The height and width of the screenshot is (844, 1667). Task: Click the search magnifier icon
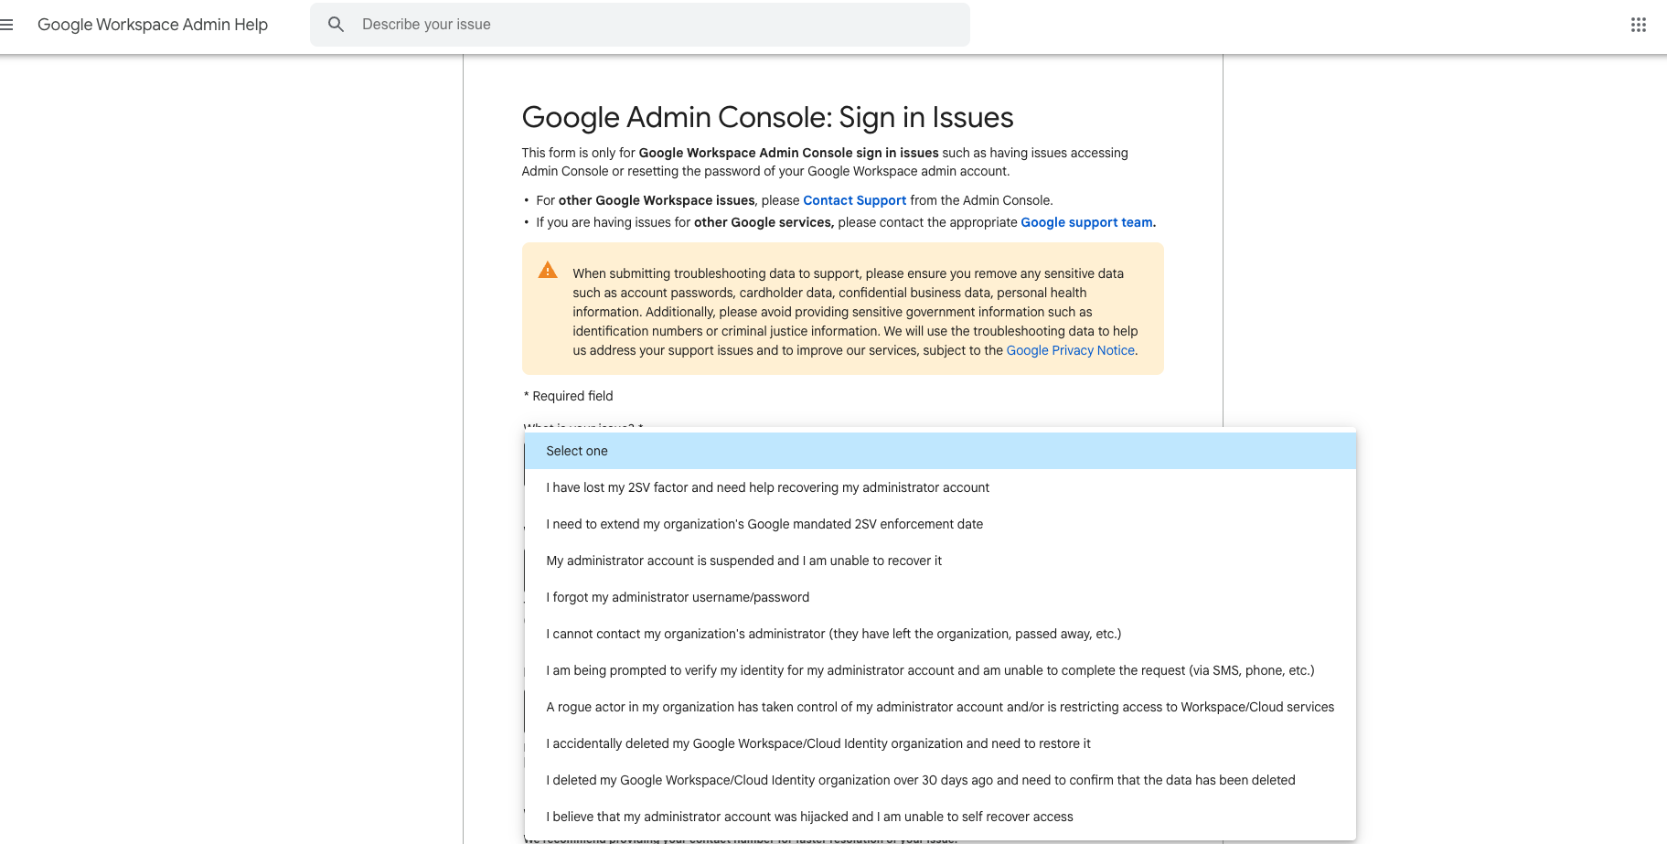[x=336, y=25]
